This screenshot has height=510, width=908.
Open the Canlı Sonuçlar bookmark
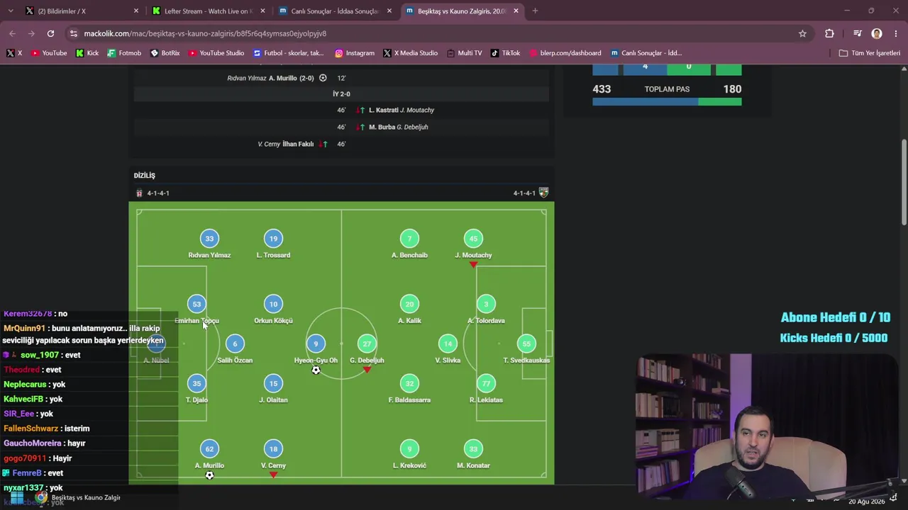tap(646, 53)
